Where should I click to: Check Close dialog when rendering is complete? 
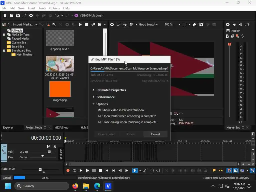point(99,122)
